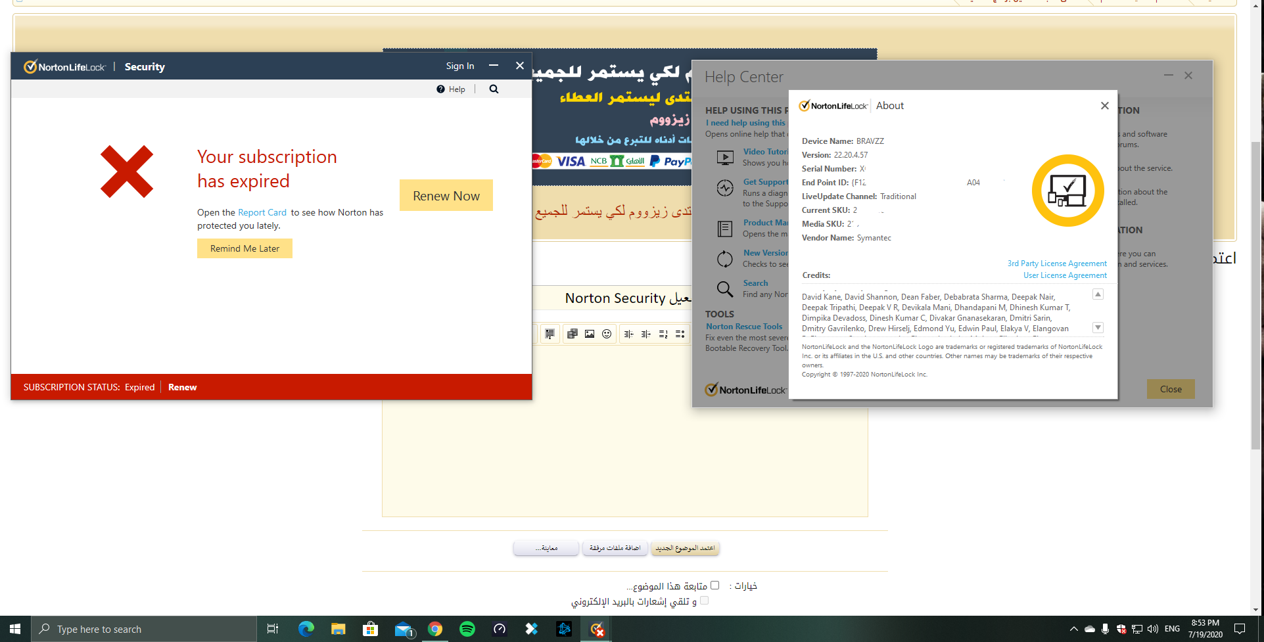Switch to Google Chrome on the taskbar
Image resolution: width=1264 pixels, height=642 pixels.
click(x=435, y=629)
